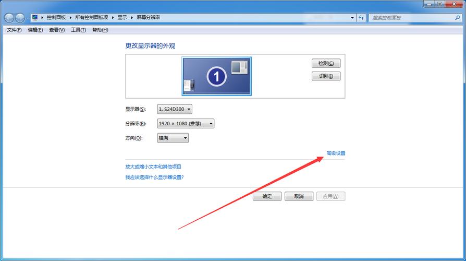Open 放大或缩小文本和其他项目 link
Screen dimensions: 466x261
tap(153, 167)
